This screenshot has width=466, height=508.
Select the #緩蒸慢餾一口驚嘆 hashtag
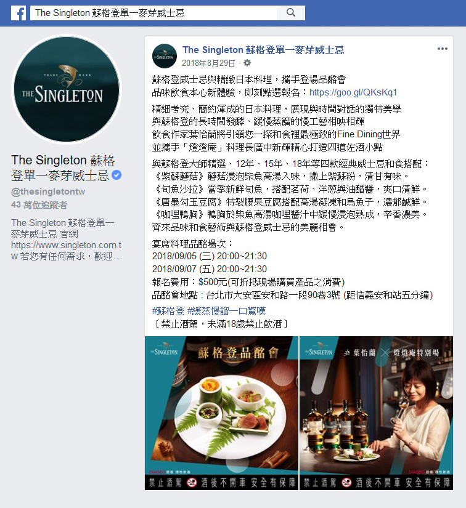pyautogui.click(x=226, y=311)
